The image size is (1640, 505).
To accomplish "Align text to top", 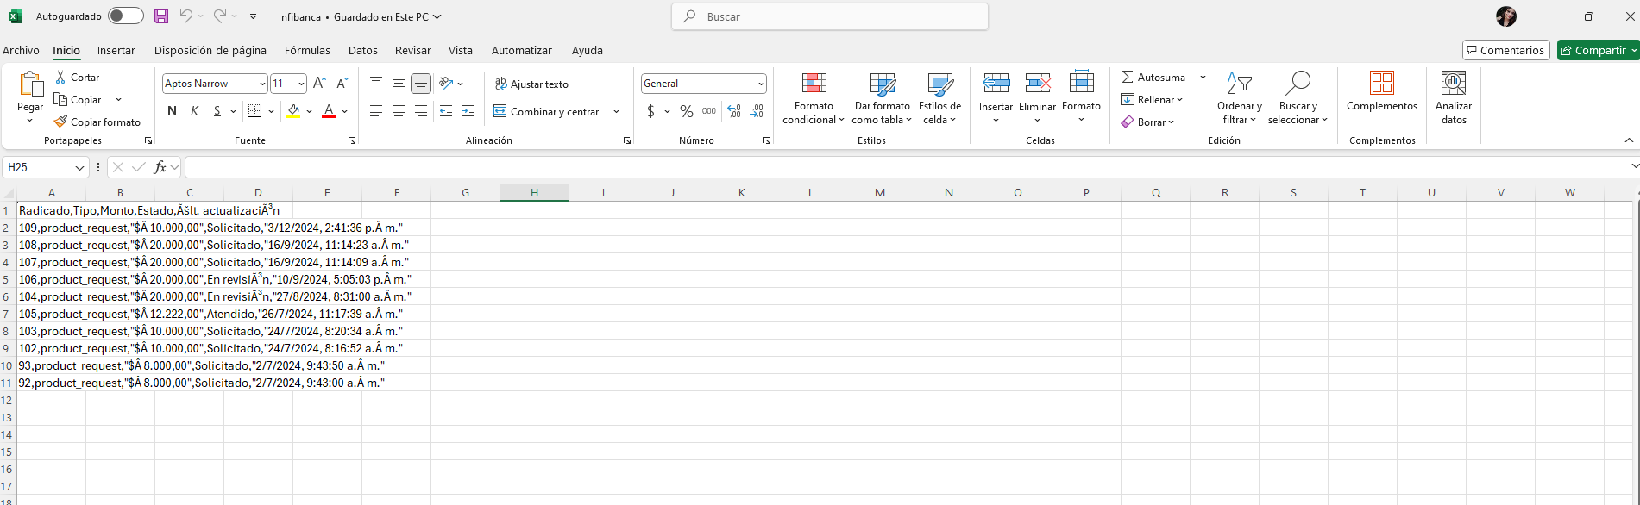I will (376, 84).
